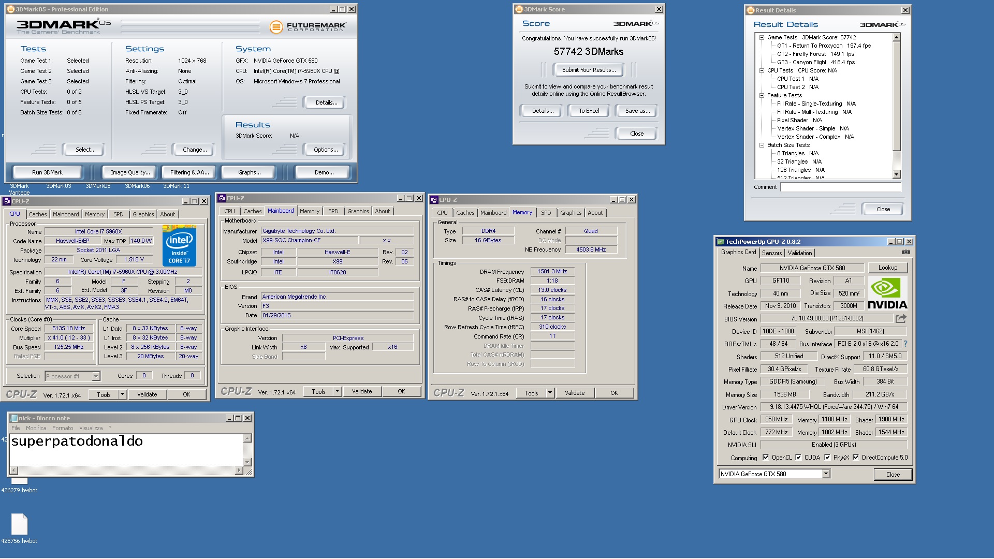994x559 pixels.
Task: Click the Notepad horizontal scrollbar
Action: [x=127, y=470]
